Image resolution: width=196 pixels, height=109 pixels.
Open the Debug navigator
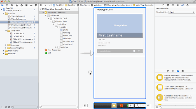click(x=26, y=5)
